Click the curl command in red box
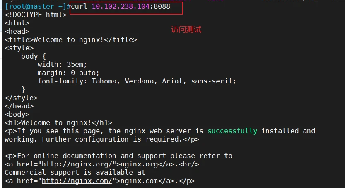This screenshot has height=188, width=345. [126, 8]
